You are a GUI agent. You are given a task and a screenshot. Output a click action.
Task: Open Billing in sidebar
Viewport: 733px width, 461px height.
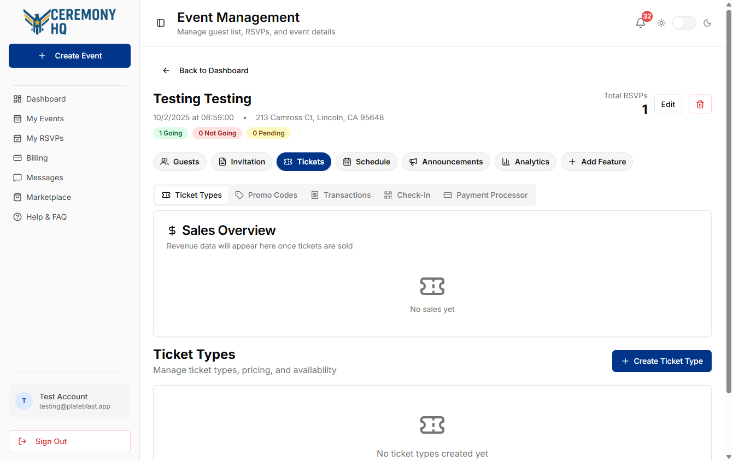69,158
